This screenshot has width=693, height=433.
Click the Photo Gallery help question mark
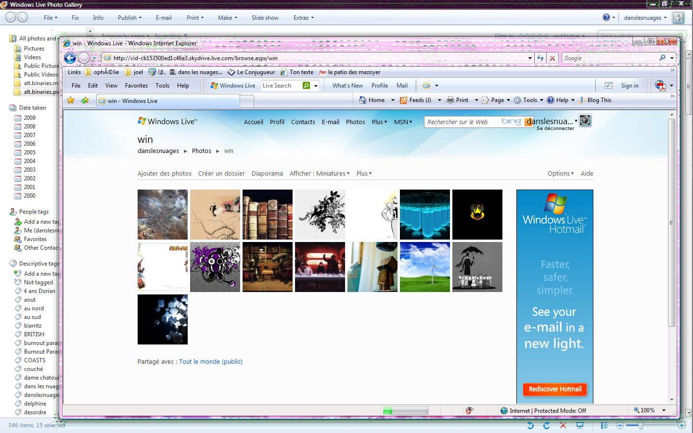click(x=606, y=17)
